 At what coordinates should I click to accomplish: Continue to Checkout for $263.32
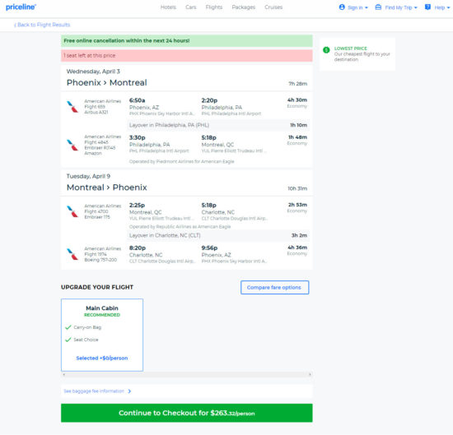tap(187, 413)
